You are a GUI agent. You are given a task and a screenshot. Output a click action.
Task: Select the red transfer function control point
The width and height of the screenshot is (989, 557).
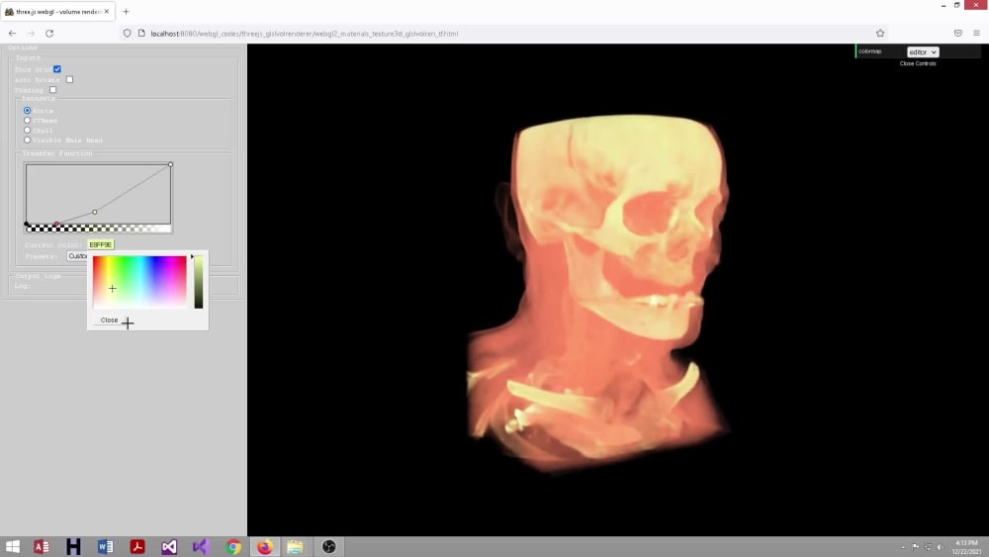[56, 224]
